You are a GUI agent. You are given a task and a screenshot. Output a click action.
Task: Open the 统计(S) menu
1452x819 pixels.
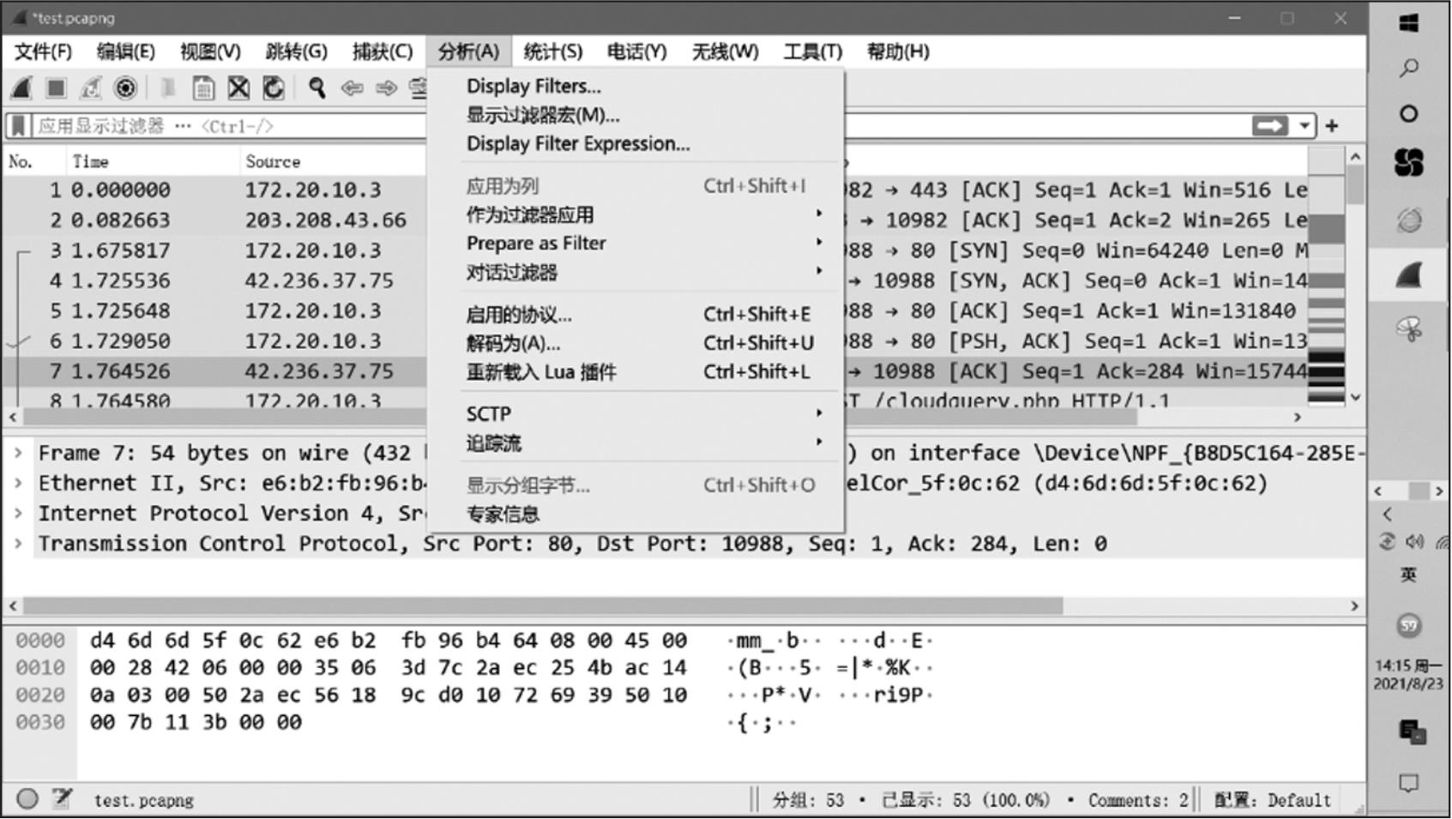pyautogui.click(x=552, y=51)
